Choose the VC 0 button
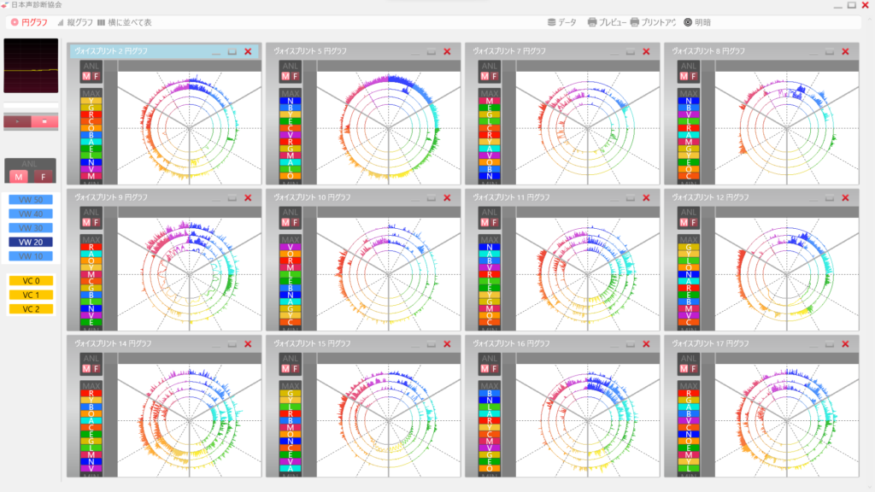Image resolution: width=875 pixels, height=492 pixels. point(31,280)
